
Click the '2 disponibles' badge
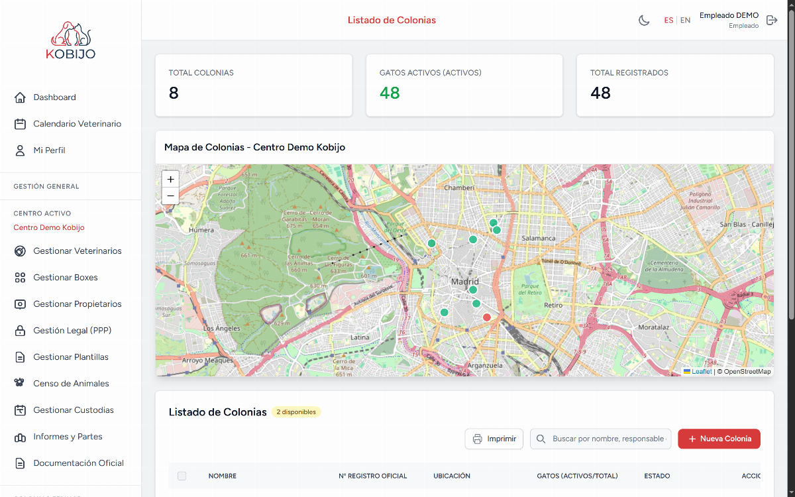296,412
